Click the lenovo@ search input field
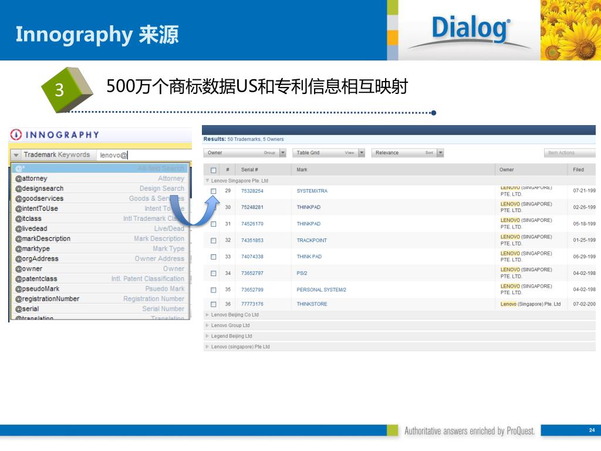601x451 pixels. pyautogui.click(x=144, y=155)
